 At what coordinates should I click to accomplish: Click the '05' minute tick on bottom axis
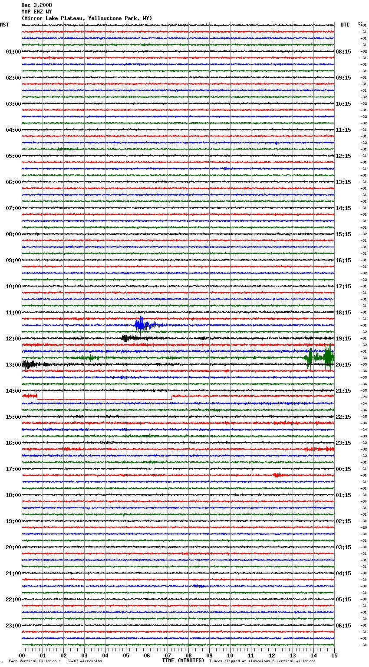pos(126,655)
